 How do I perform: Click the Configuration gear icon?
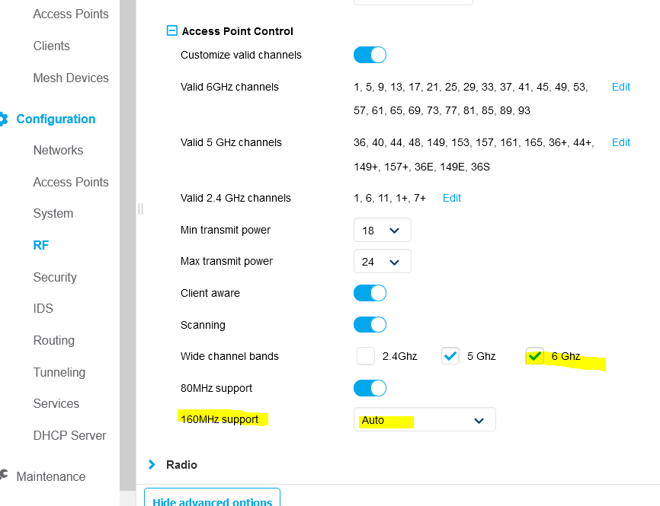pos(3,119)
